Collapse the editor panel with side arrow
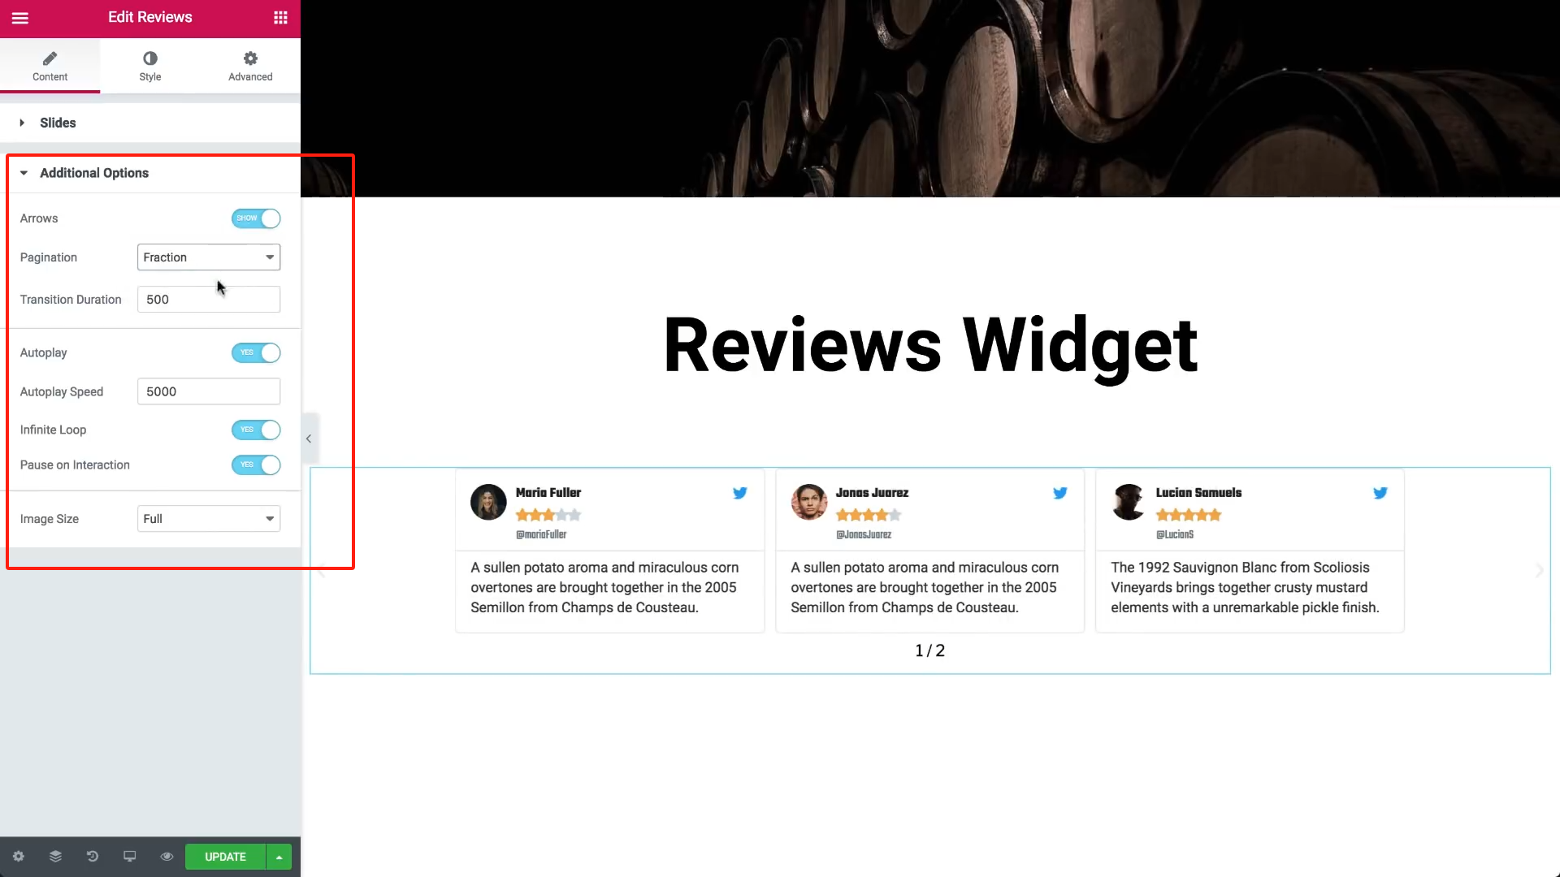1560x877 pixels. point(309,438)
